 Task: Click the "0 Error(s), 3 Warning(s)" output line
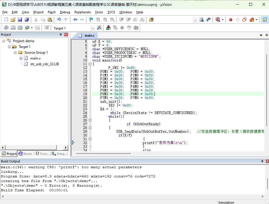73,186
